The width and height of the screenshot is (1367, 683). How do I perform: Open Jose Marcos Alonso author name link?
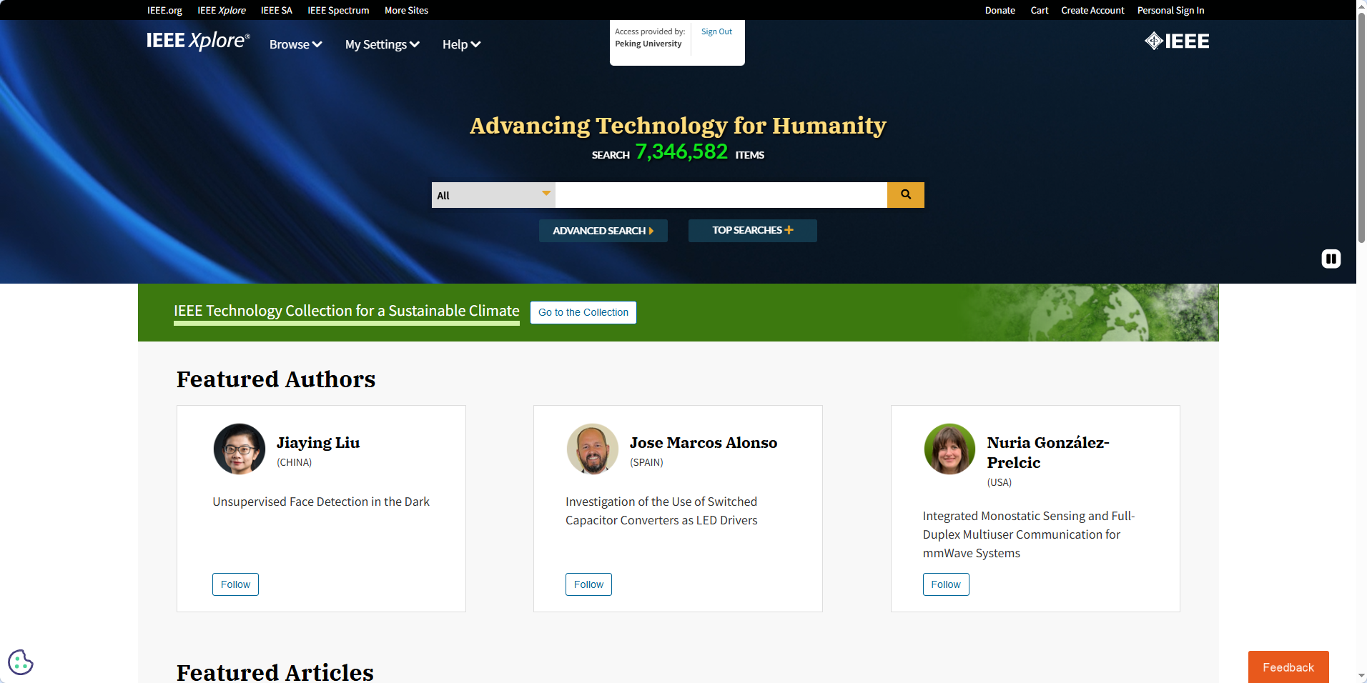(x=704, y=443)
